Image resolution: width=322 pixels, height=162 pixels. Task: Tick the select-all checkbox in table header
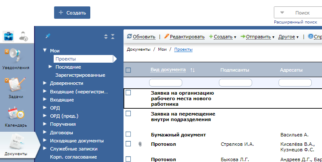coord(128,70)
